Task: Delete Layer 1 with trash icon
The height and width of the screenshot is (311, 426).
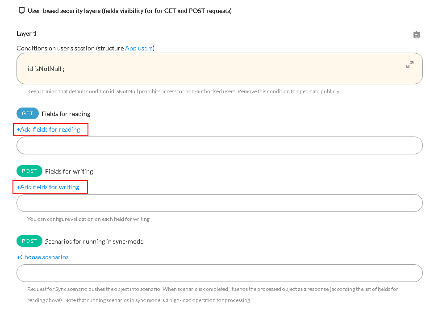Action: tap(416, 35)
